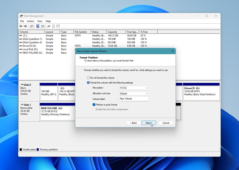The width and height of the screenshot is (239, 170).
Task: Sort by the File System column header
Action: [x=82, y=32]
